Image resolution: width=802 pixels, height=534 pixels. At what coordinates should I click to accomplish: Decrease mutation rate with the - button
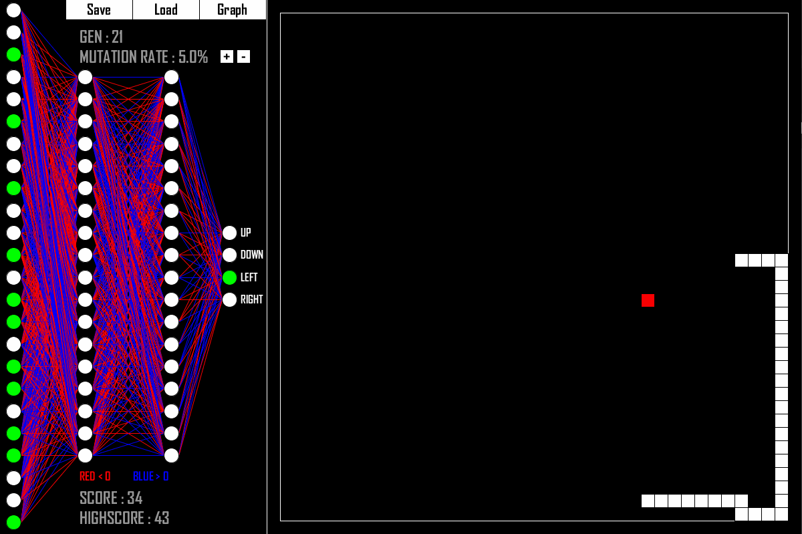pyautogui.click(x=243, y=57)
